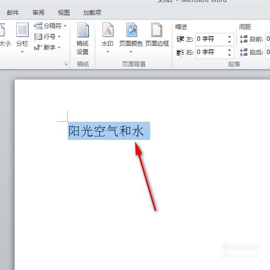Open the 邮件 ribbon tab
270x270 pixels.
[x=13, y=13]
